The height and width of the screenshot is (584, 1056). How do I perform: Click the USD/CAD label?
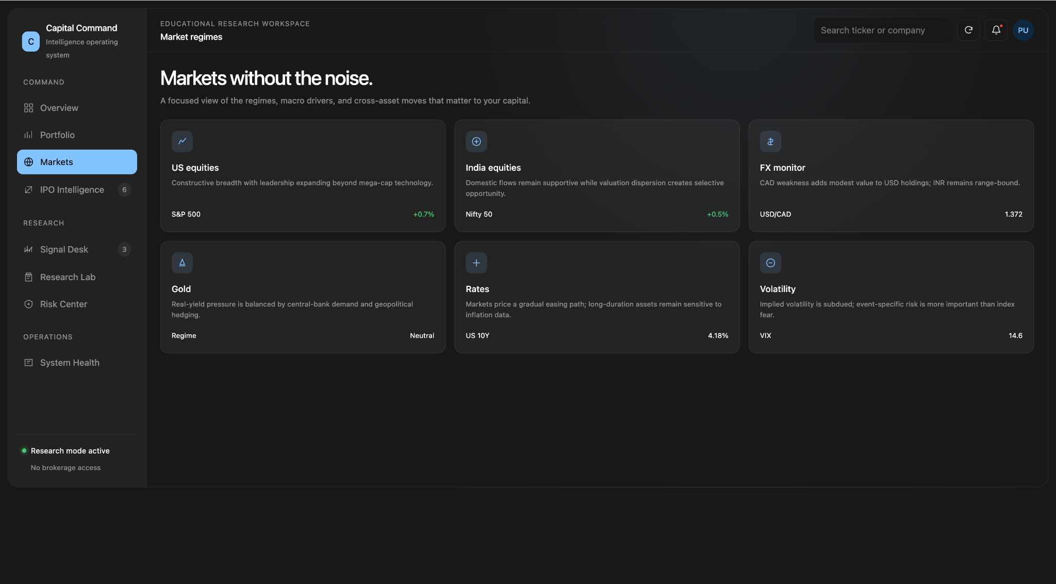coord(775,214)
